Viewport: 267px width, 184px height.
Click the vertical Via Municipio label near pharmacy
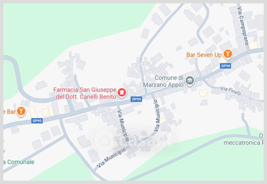click(123, 125)
